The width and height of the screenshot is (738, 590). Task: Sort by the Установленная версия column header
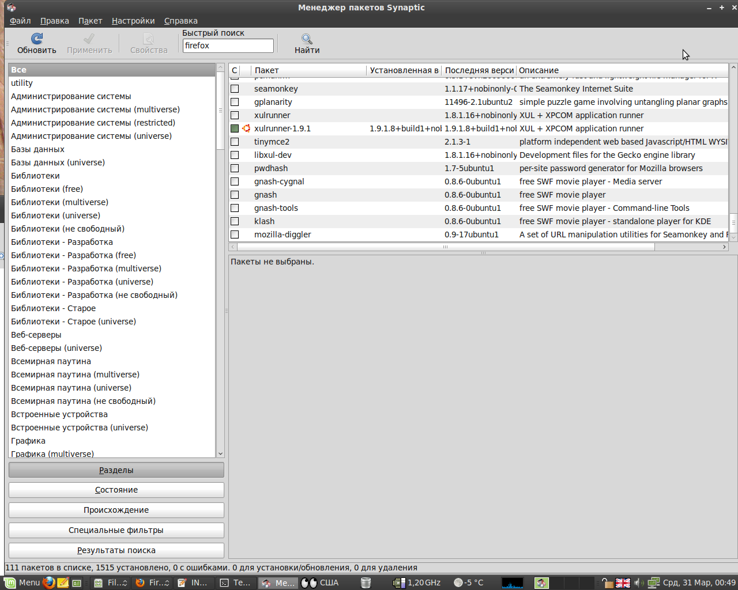(x=404, y=70)
